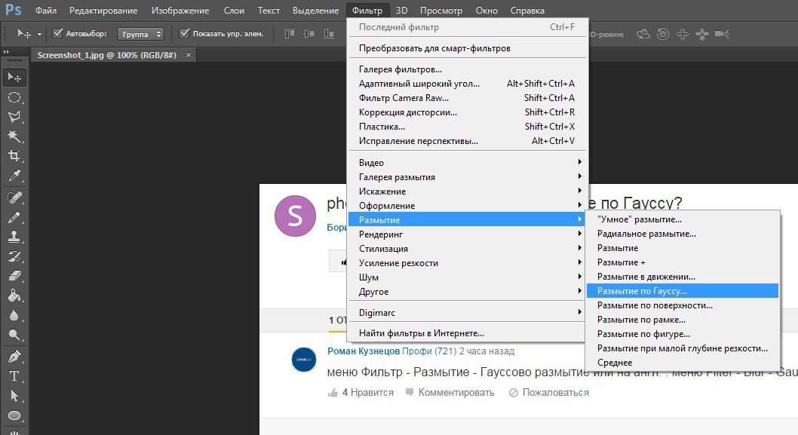Click the align bottom edges icon

[329, 34]
